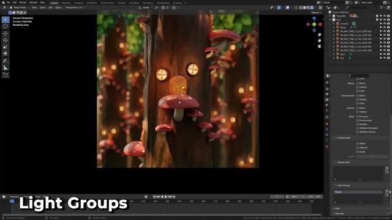Collapse the Cam collection in outliner
392x220 pixels.
[330, 20]
